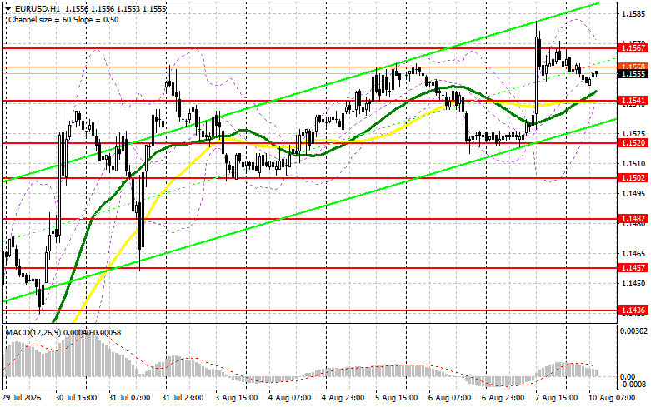Select the red 1.1436 price level label

pyautogui.click(x=633, y=310)
